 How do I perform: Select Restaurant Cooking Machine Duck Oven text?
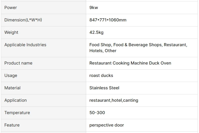130,63
